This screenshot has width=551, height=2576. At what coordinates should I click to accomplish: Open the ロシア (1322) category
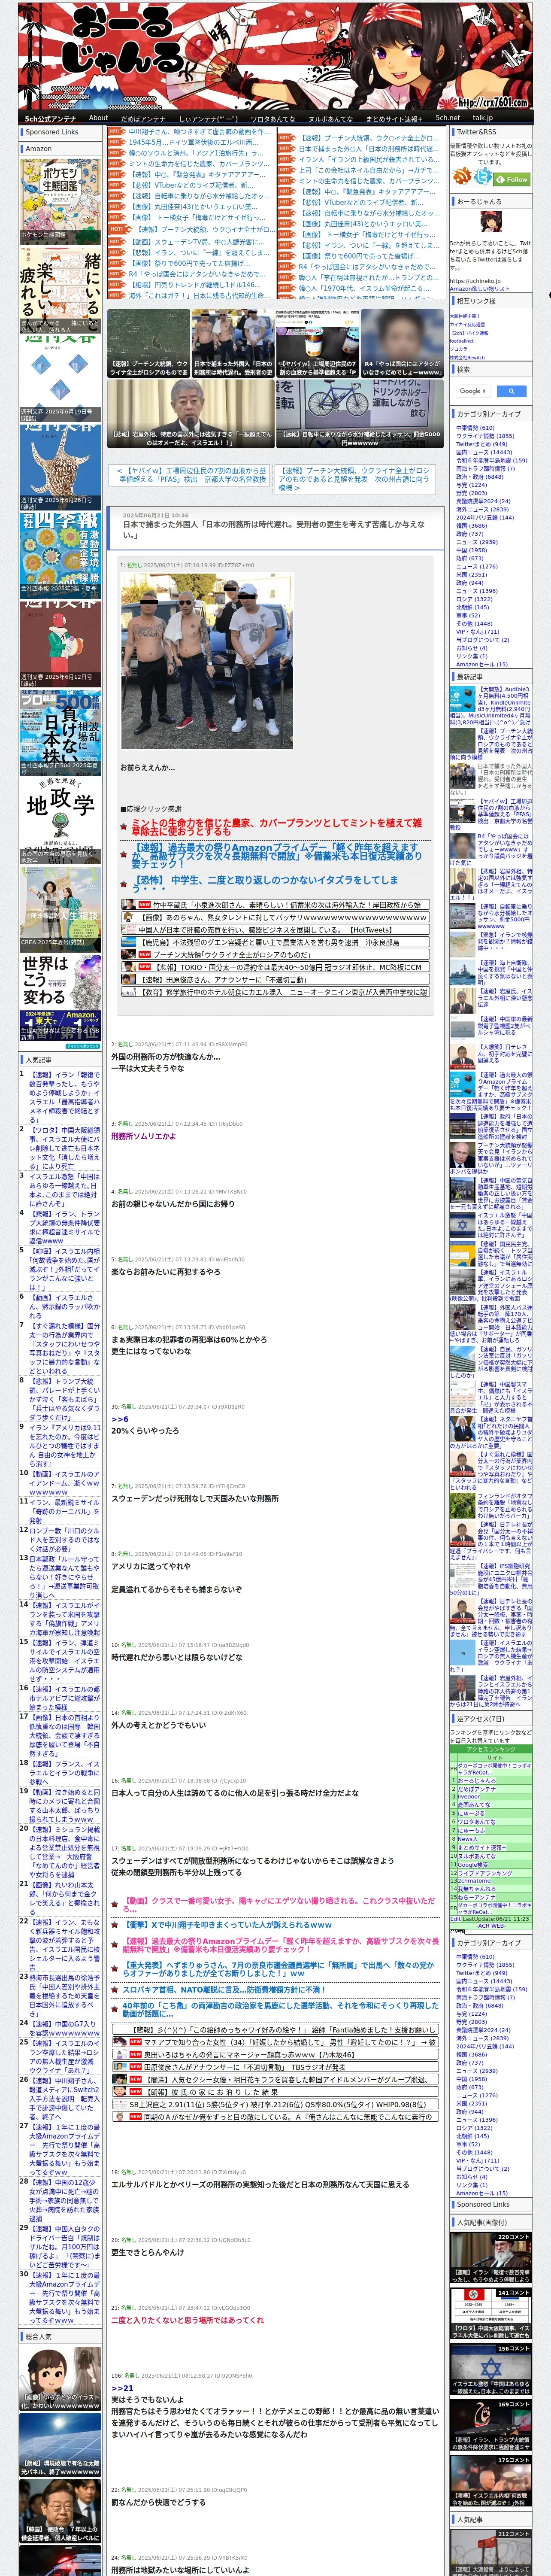coord(474,599)
